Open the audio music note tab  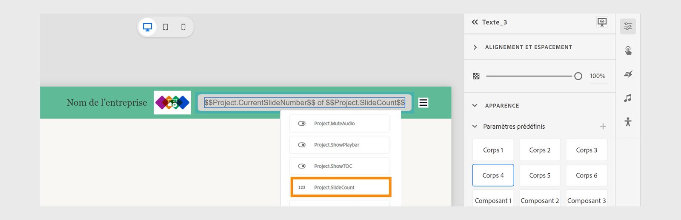pyautogui.click(x=628, y=98)
